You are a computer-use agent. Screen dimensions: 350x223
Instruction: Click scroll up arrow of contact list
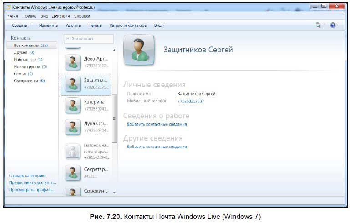tap(114, 50)
